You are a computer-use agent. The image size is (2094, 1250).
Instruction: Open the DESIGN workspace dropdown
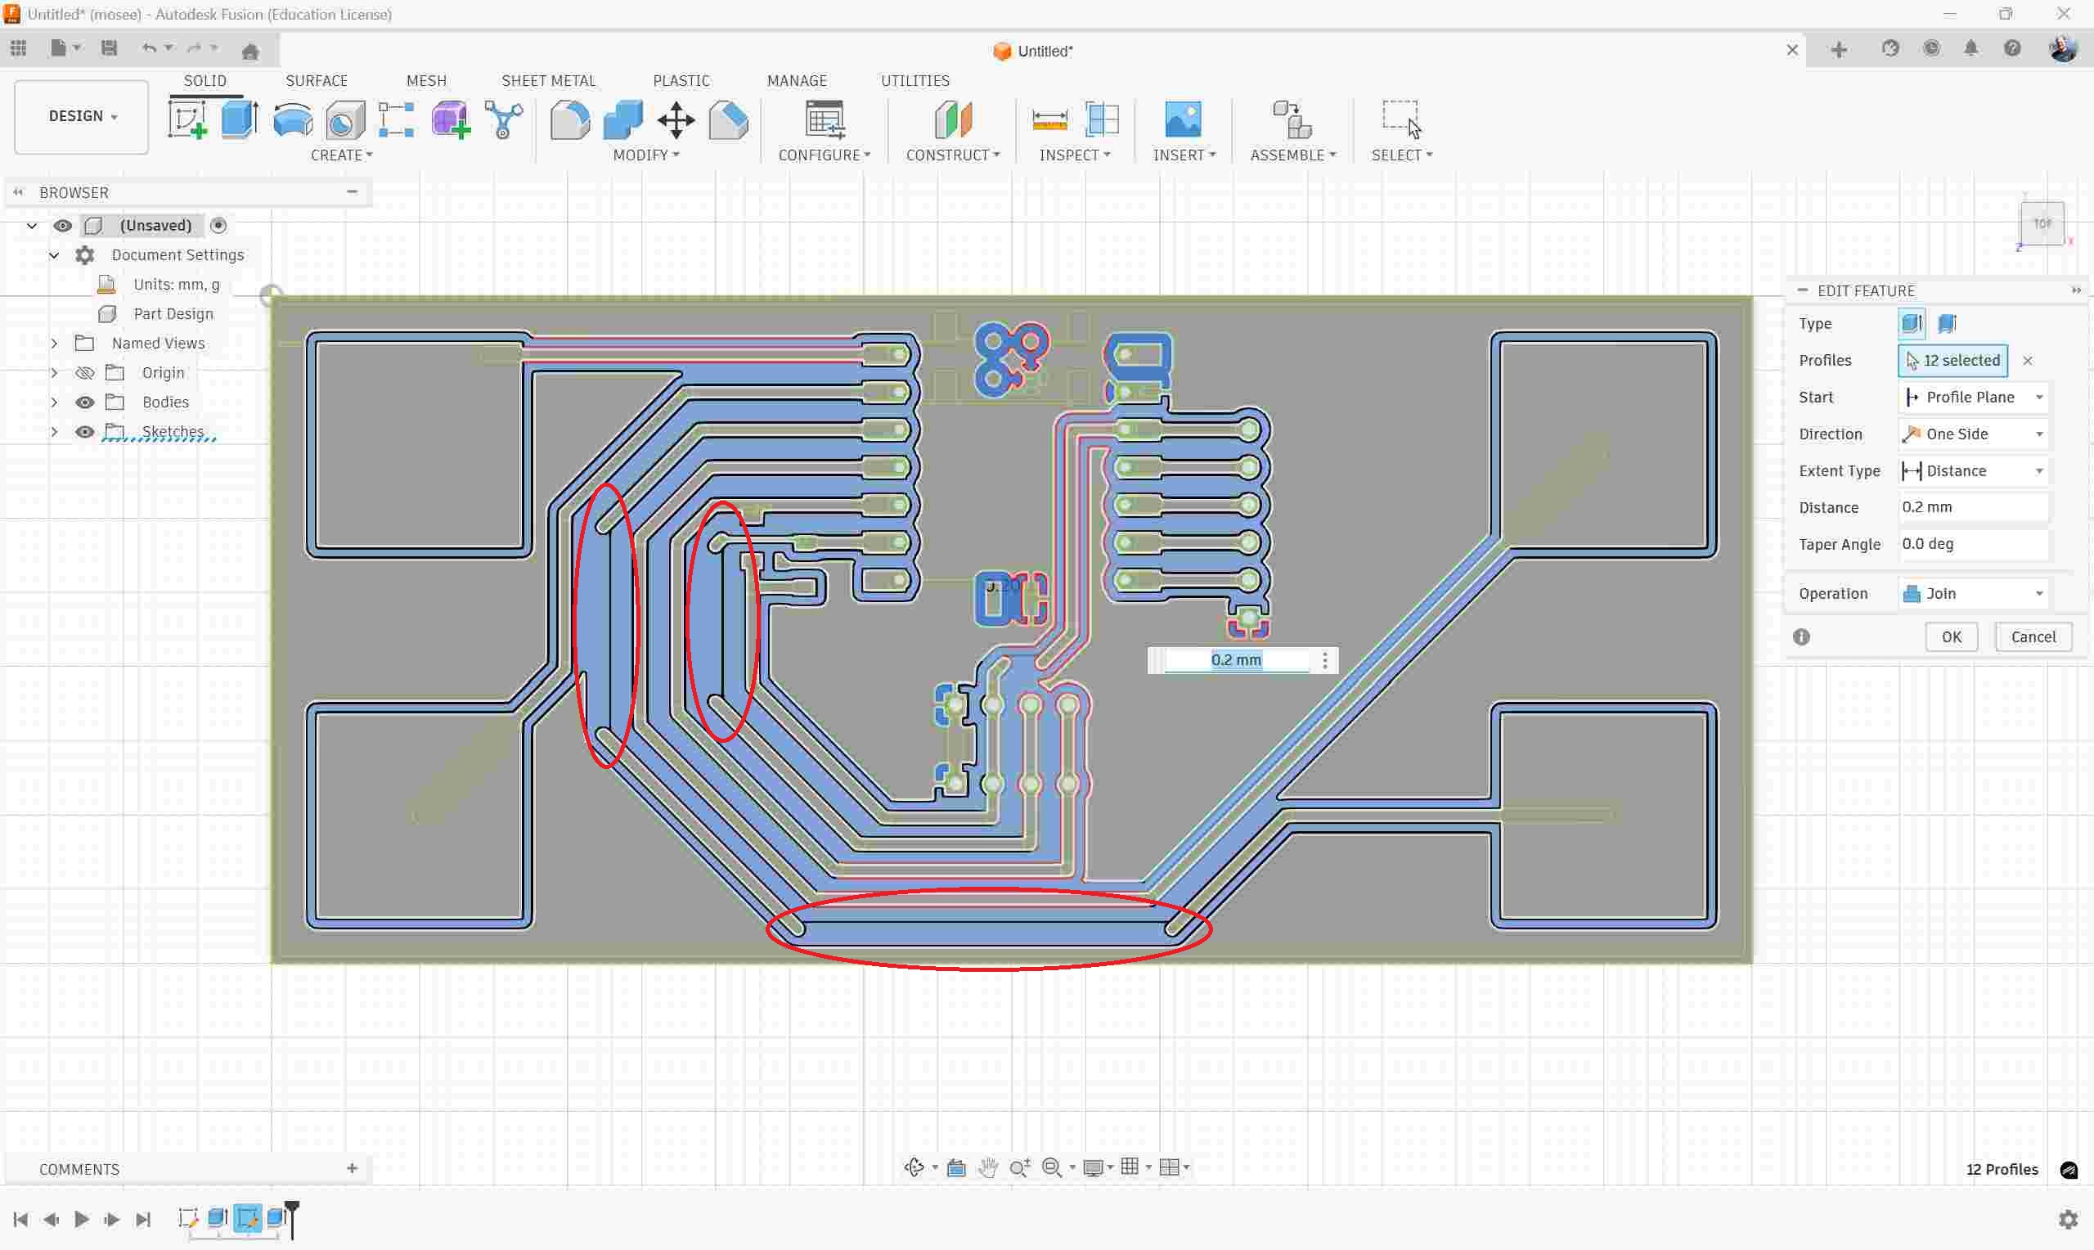(82, 117)
